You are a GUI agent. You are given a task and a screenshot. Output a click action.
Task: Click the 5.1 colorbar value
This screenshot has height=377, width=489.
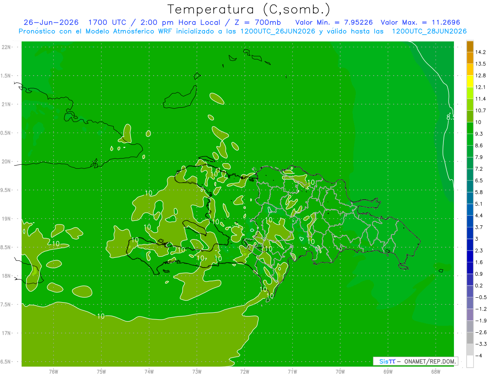point(479,204)
